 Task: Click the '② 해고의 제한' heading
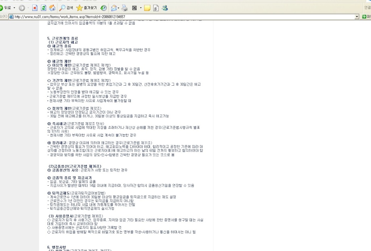click(59, 61)
